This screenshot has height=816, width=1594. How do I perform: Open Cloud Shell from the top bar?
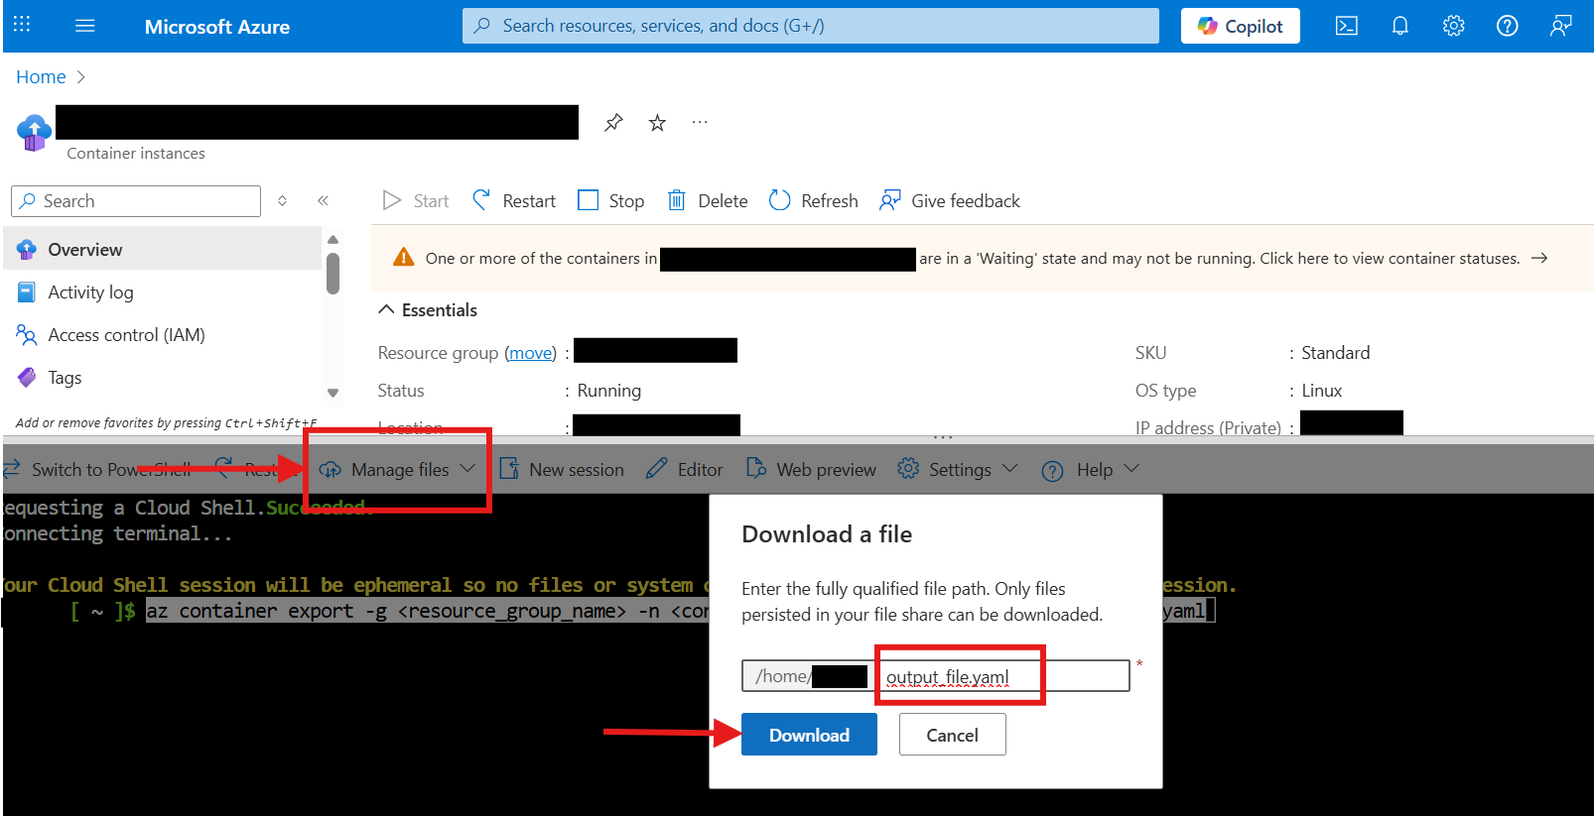tap(1346, 26)
